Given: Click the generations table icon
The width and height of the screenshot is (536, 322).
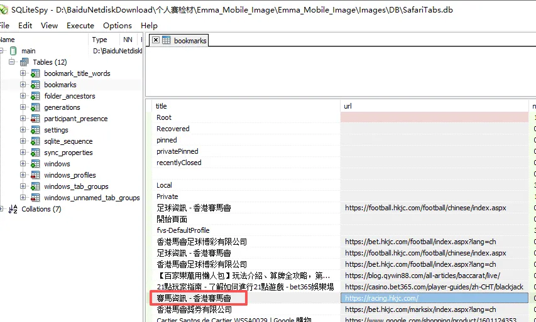Looking at the screenshot, I should [35, 107].
